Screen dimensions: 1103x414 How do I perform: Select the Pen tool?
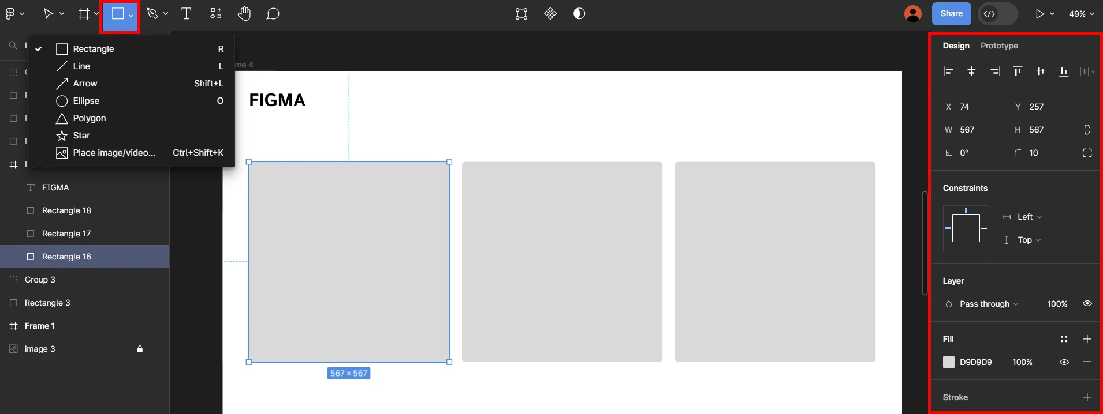pyautogui.click(x=152, y=14)
